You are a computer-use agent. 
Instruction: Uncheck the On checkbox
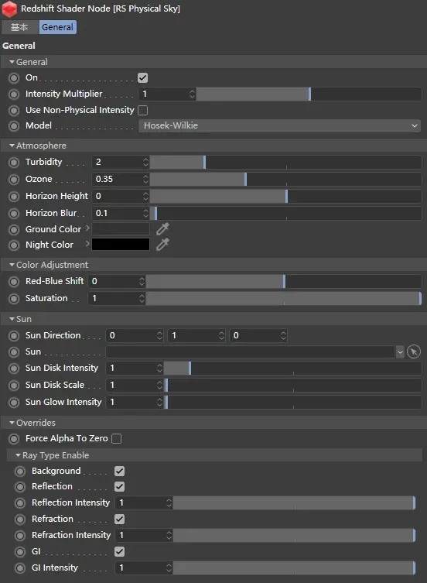click(142, 77)
